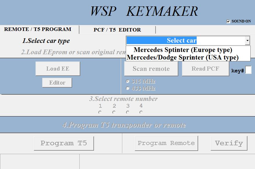This screenshot has width=255, height=169.
Task: Select the 433 MHz frequency
Action: click(x=127, y=88)
